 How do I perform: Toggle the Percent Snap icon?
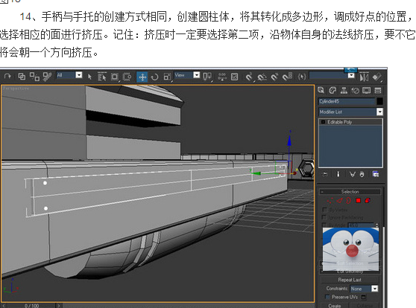tap(274, 77)
